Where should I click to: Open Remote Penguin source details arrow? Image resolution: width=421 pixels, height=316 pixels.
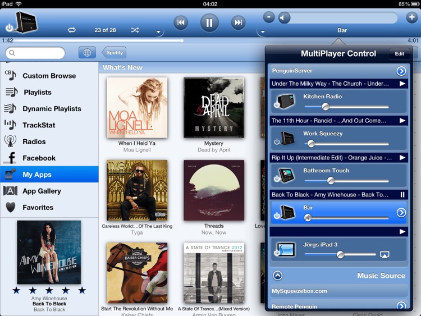401,306
